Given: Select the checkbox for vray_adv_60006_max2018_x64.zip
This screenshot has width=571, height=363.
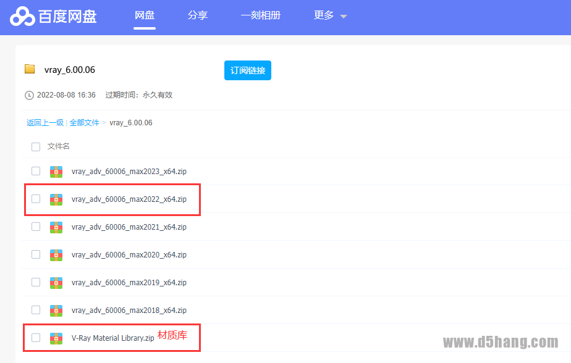Looking at the screenshot, I should point(36,310).
